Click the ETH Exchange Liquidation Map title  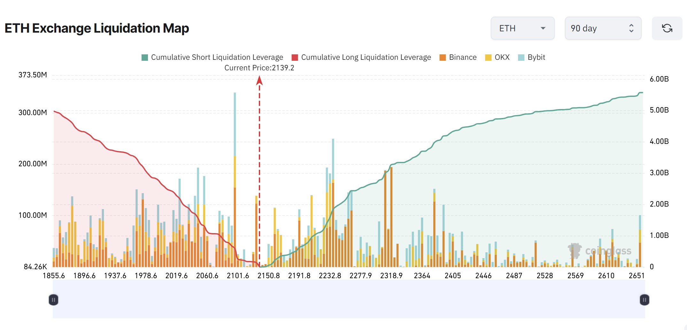coord(97,28)
